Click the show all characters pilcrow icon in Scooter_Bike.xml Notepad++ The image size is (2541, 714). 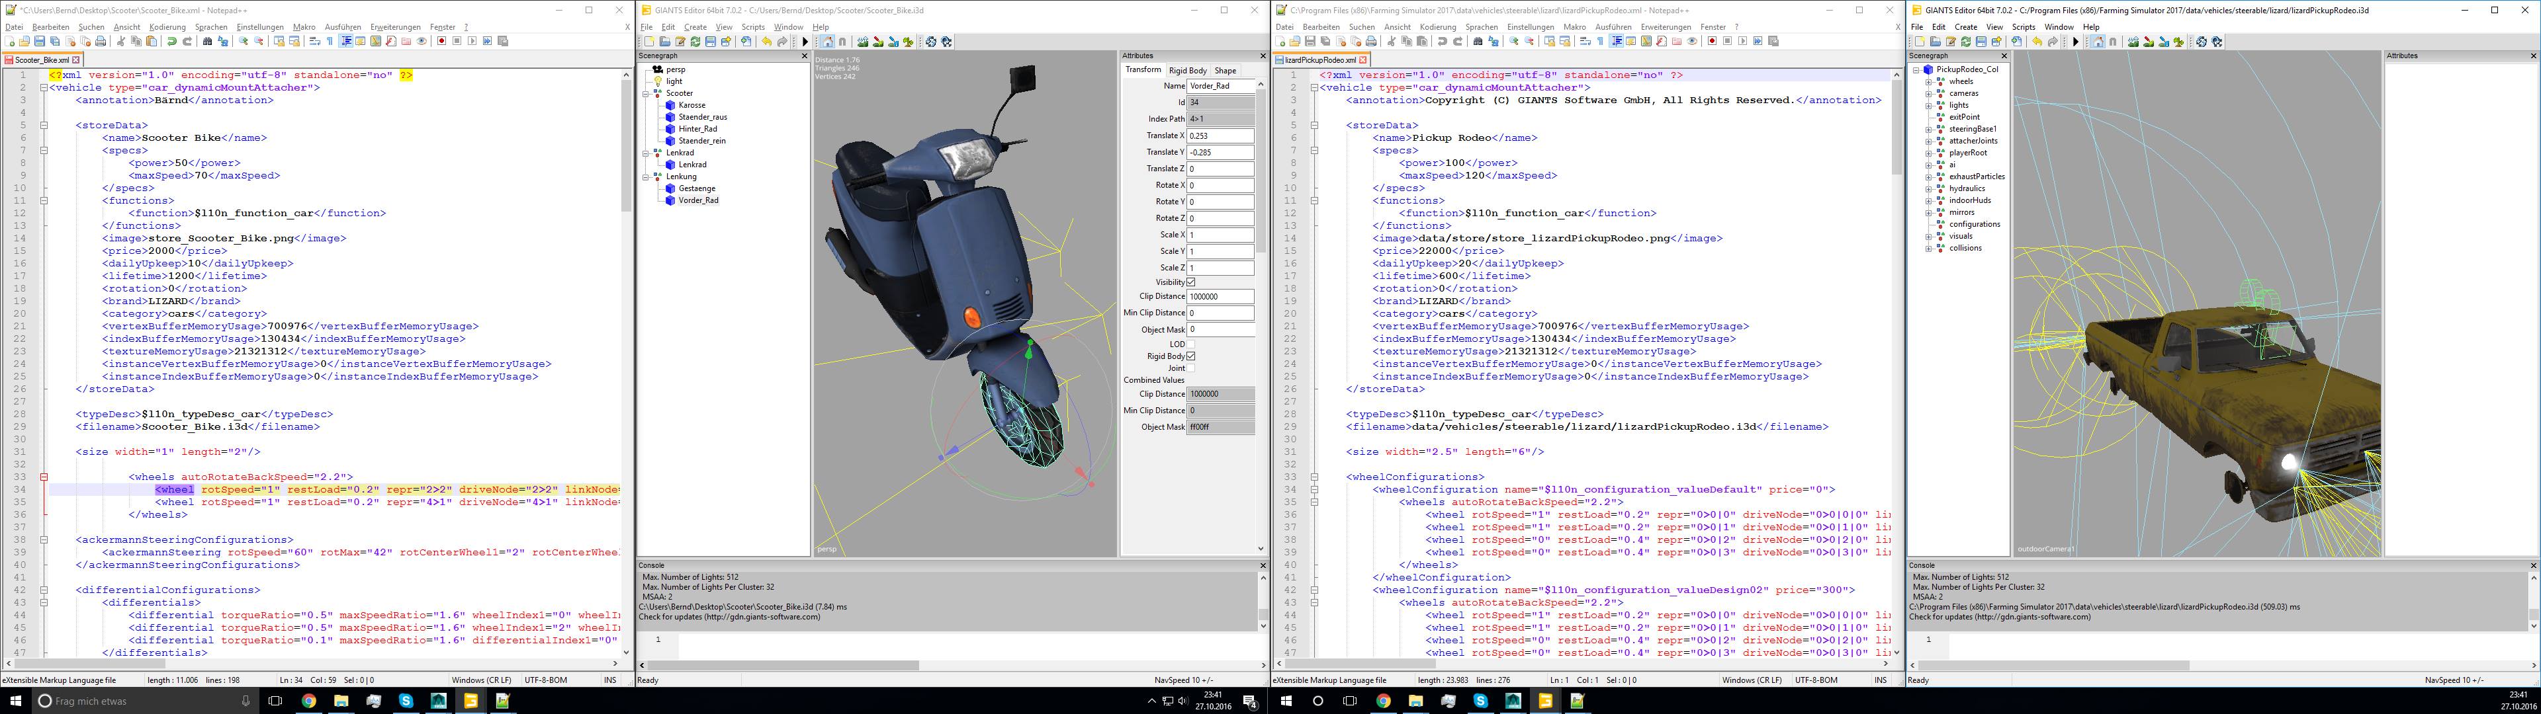click(x=330, y=42)
